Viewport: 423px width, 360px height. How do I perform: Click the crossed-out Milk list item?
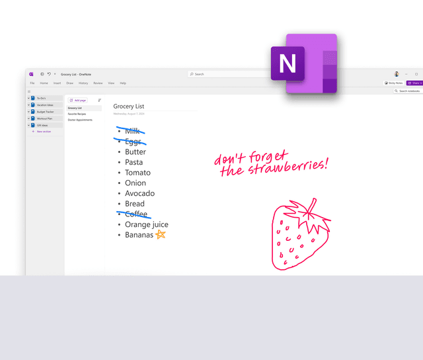point(132,131)
